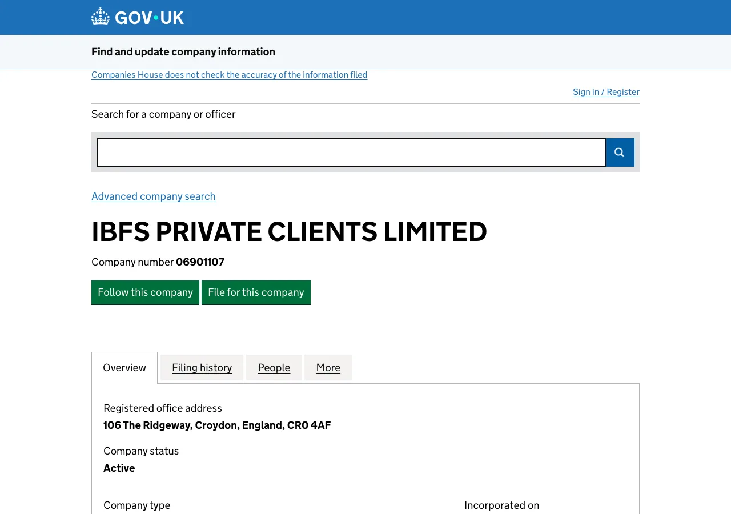Viewport: 731px width, 514px height.
Task: Click Find and update company information
Action: [x=183, y=51]
